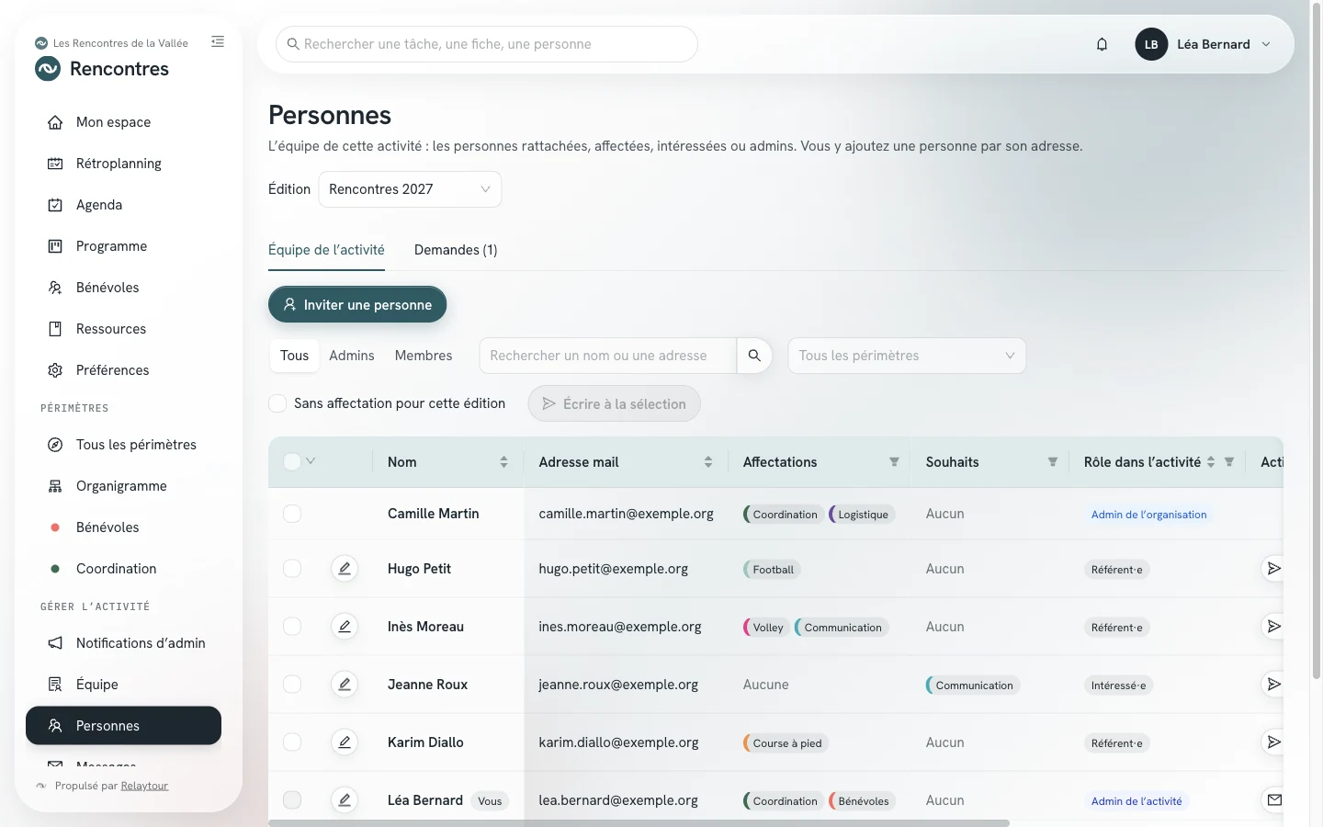
Task: Click the search magnifier button beside address field
Action: coord(754,356)
